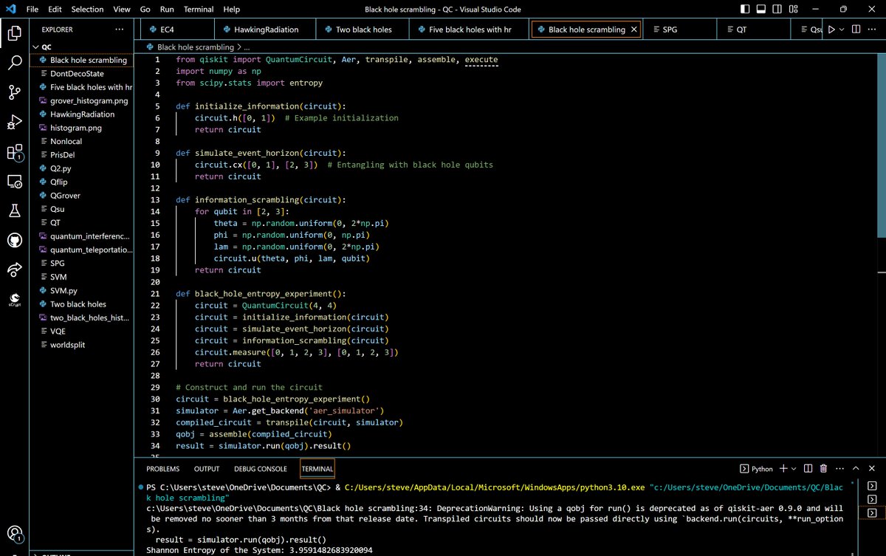Open the GitHub panel in activity bar
Image resolution: width=886 pixels, height=556 pixels.
pyautogui.click(x=15, y=240)
